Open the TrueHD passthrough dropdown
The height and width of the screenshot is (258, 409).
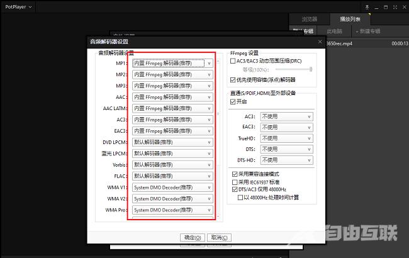[287, 138]
